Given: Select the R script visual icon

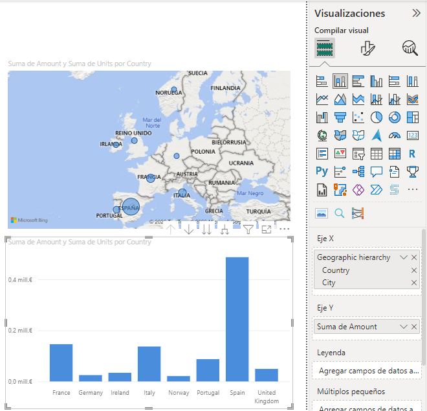Looking at the screenshot, I should [x=412, y=154].
